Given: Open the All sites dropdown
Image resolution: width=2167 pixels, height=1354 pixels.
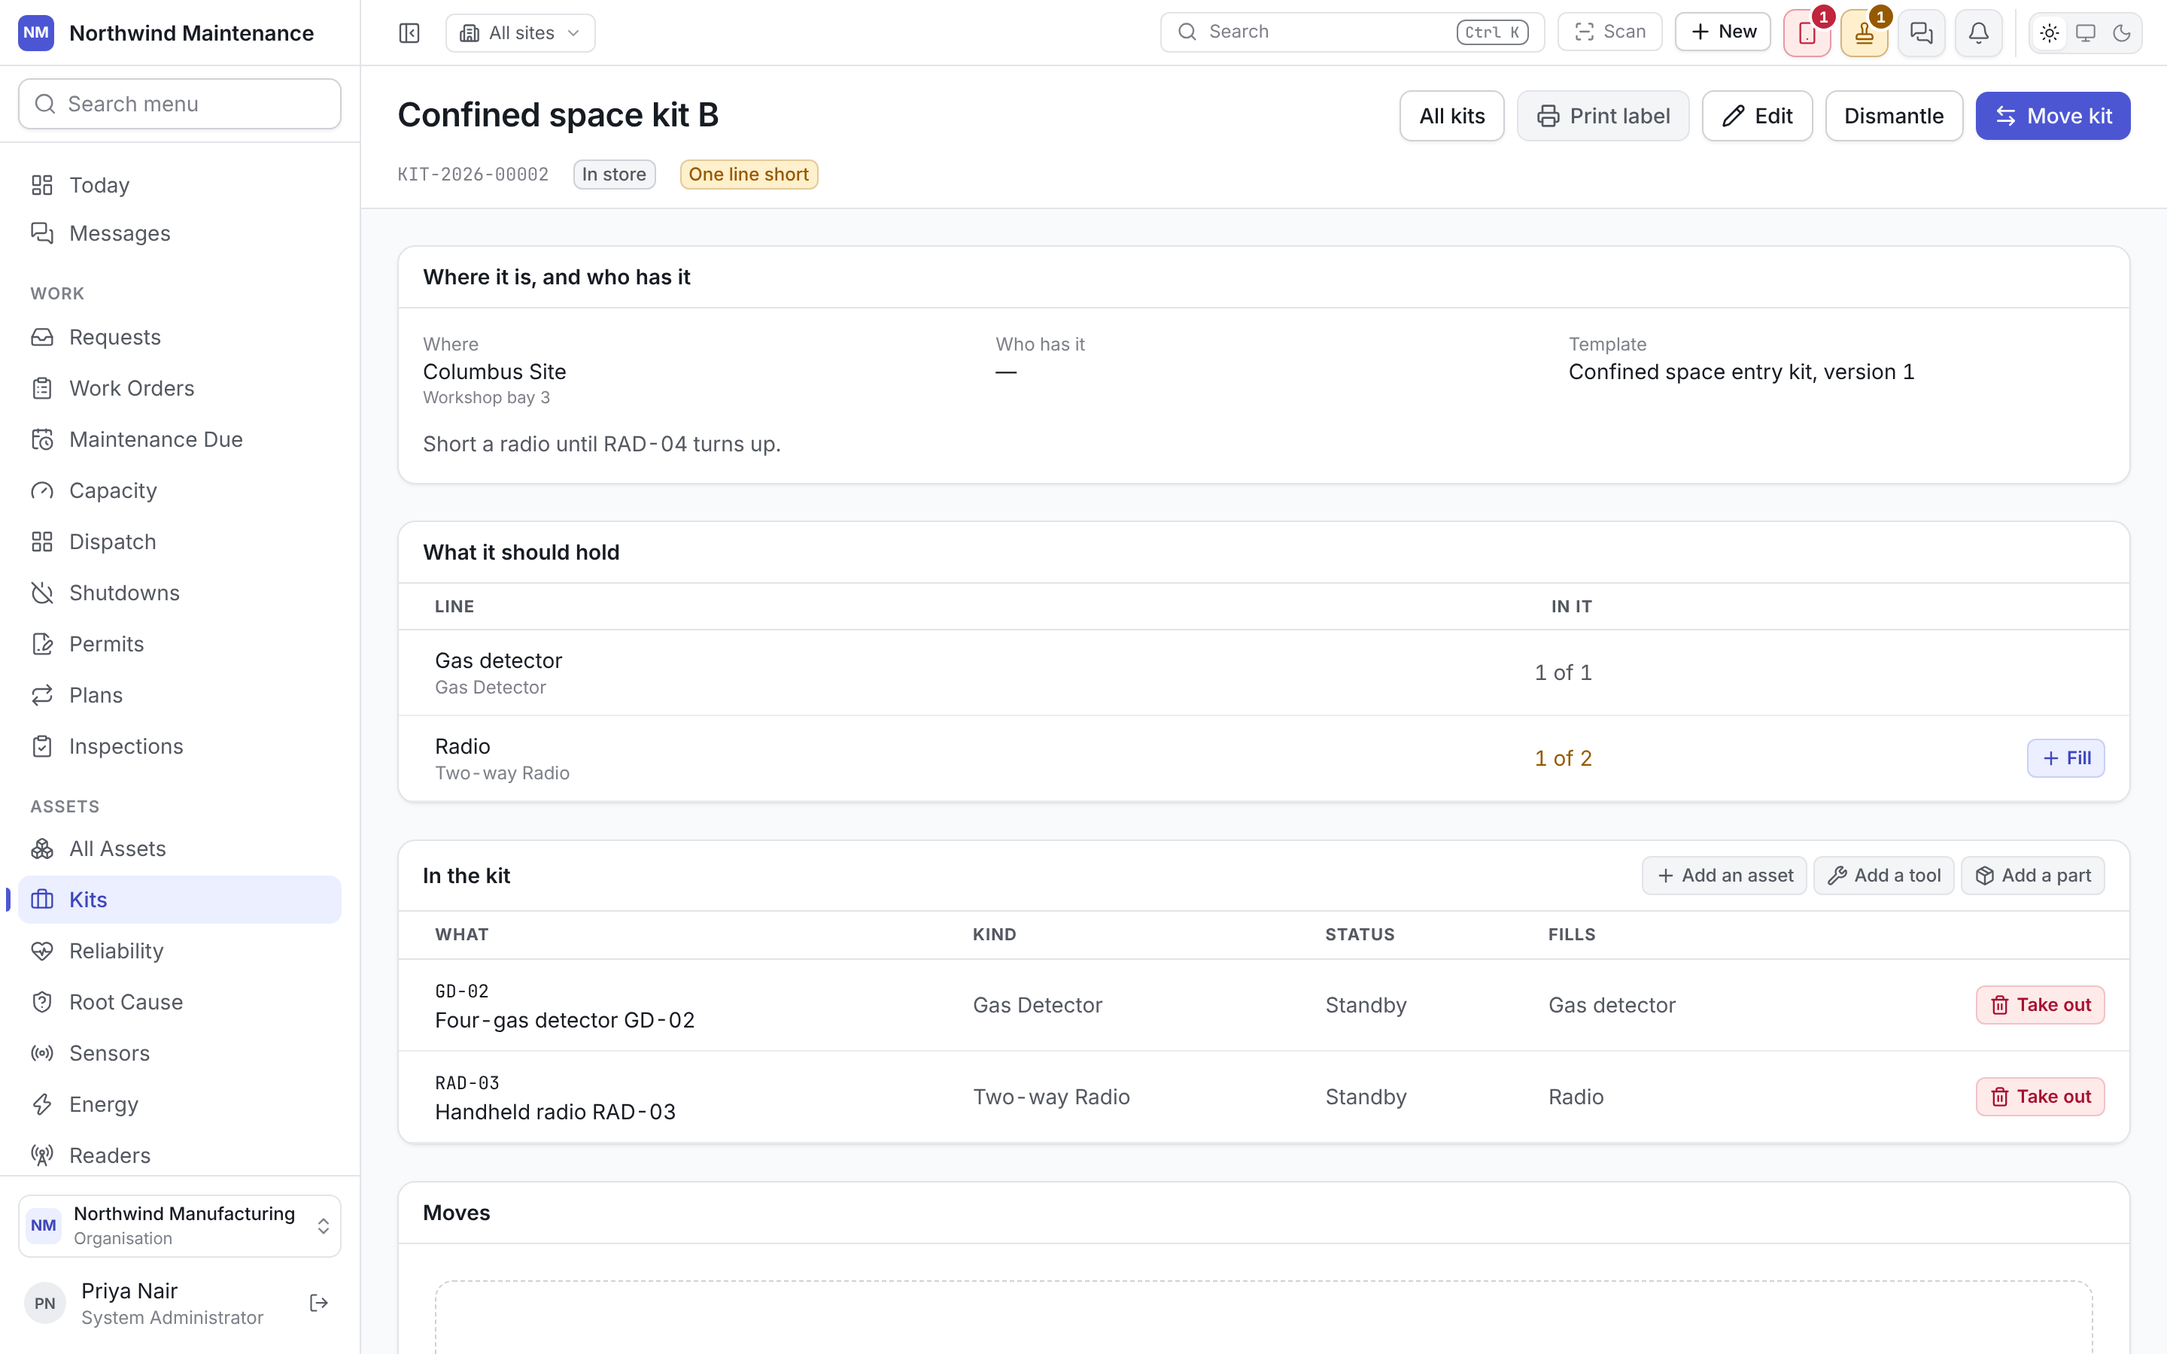Looking at the screenshot, I should [x=520, y=33].
